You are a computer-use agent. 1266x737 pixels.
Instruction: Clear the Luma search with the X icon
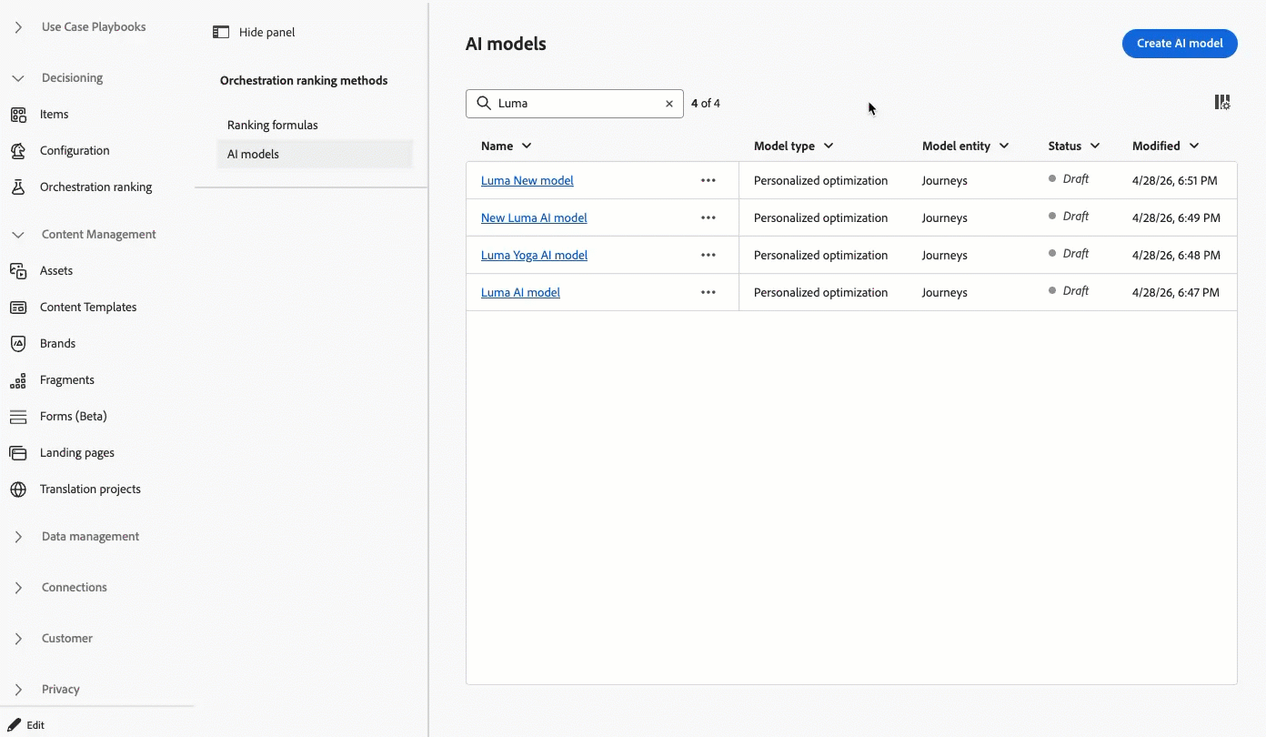tap(669, 104)
